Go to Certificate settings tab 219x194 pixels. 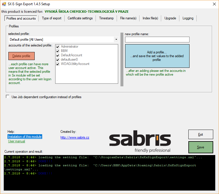point(80,18)
